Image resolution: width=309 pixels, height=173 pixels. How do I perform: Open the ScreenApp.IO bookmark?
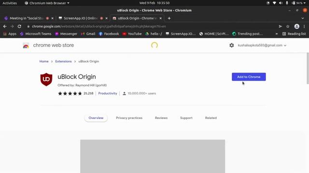[181, 34]
